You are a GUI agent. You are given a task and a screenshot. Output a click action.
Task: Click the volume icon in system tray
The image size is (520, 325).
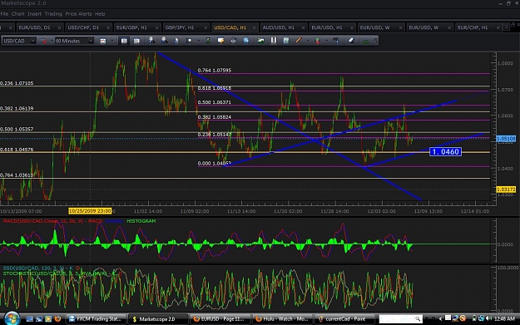[489, 318]
